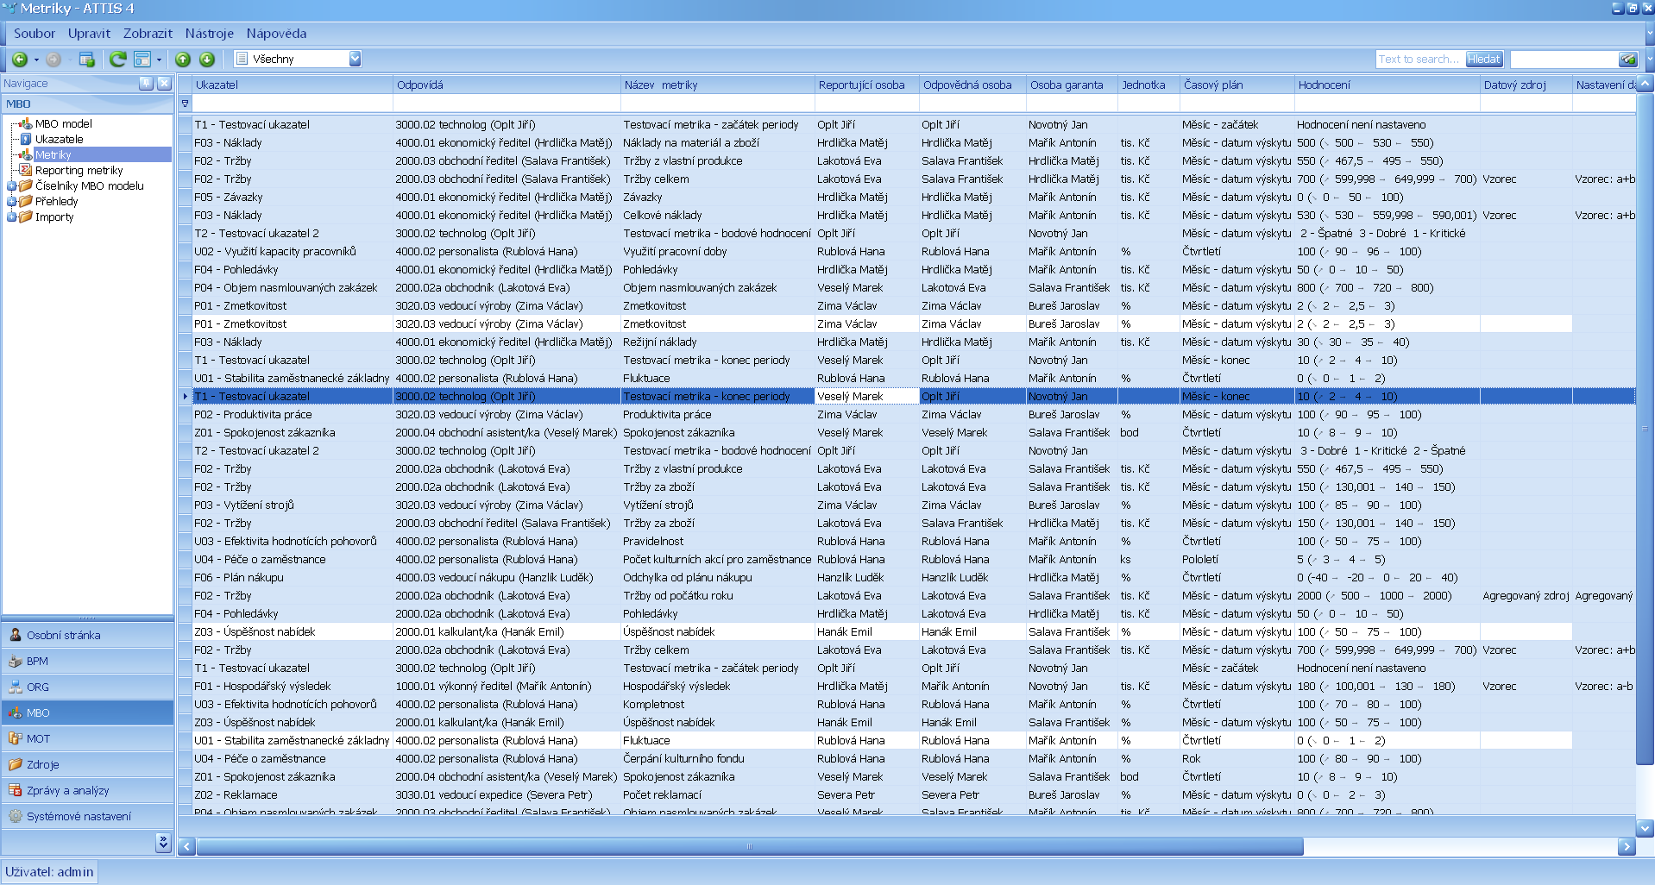
Task: Select the F06 - Plán nákupu row
Action: pos(906,578)
